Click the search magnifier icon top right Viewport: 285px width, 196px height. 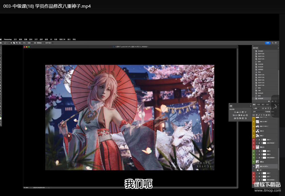272,43
